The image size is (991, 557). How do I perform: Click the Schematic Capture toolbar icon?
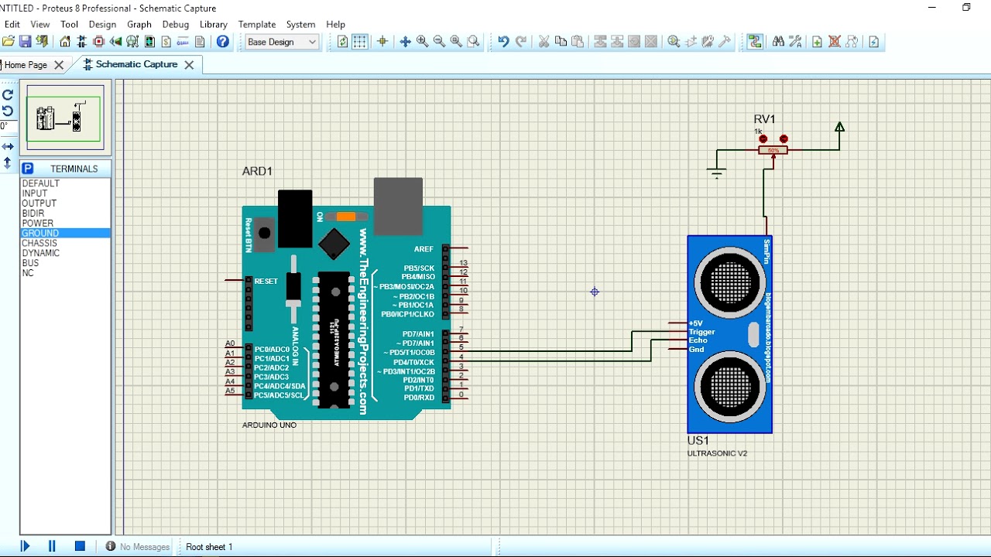(82, 42)
